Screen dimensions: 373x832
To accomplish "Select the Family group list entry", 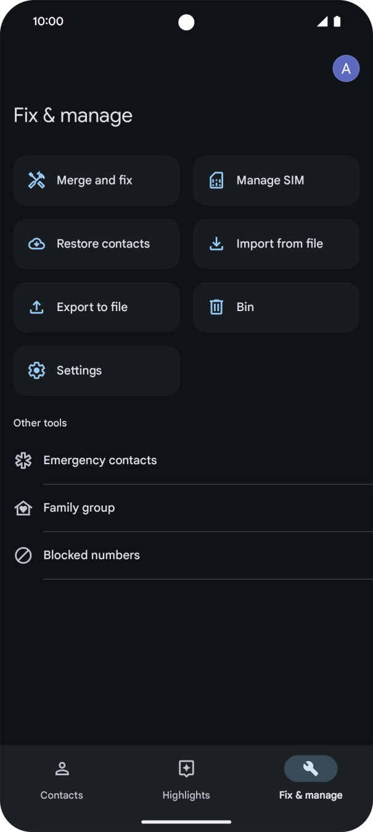I will (x=79, y=508).
